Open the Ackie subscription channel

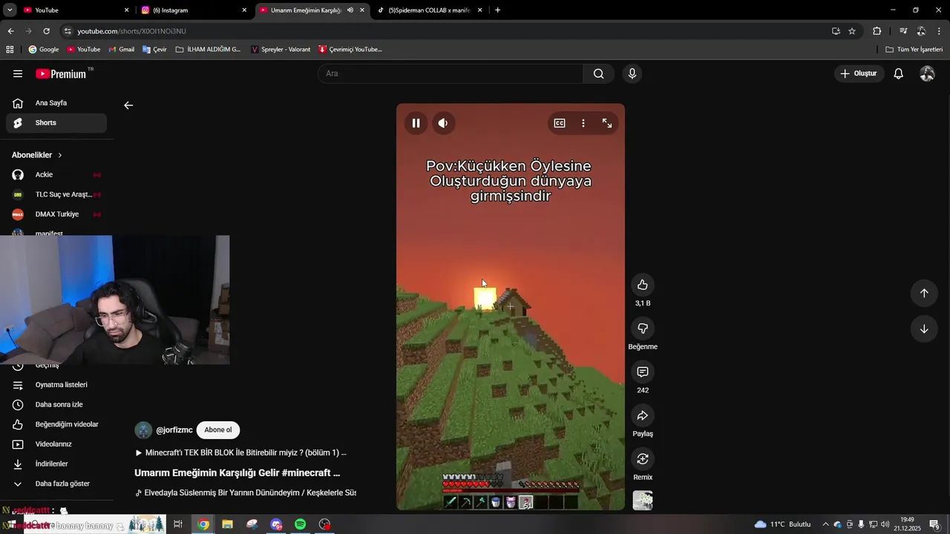pyautogui.click(x=56, y=175)
